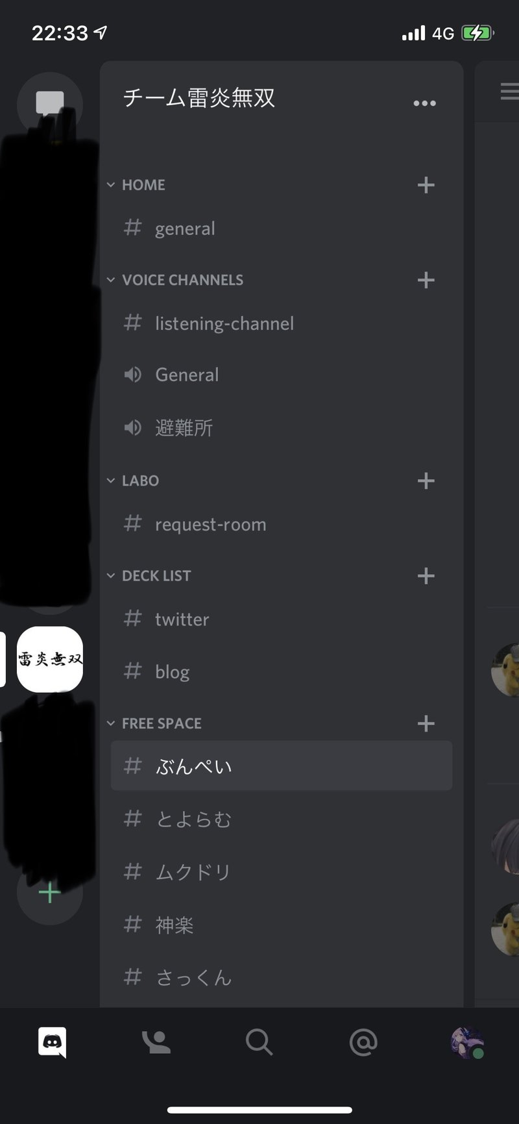Select the ぶんぺい channel
Image resolution: width=519 pixels, height=1124 pixels.
pyautogui.click(x=193, y=766)
